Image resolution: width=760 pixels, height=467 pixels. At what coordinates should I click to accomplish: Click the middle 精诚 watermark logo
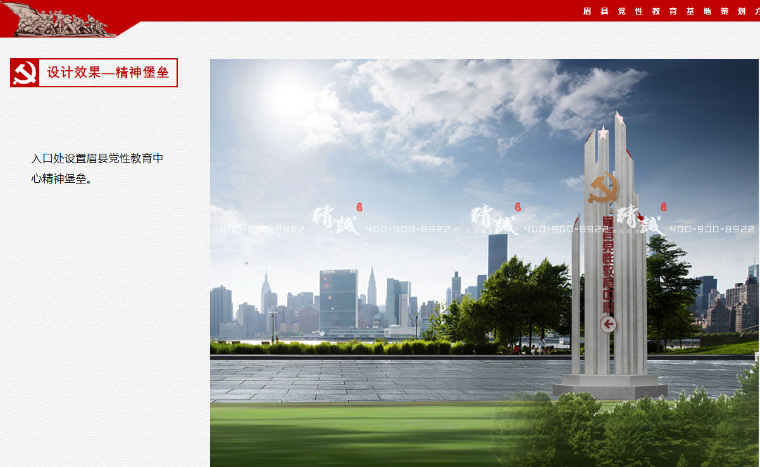494,219
